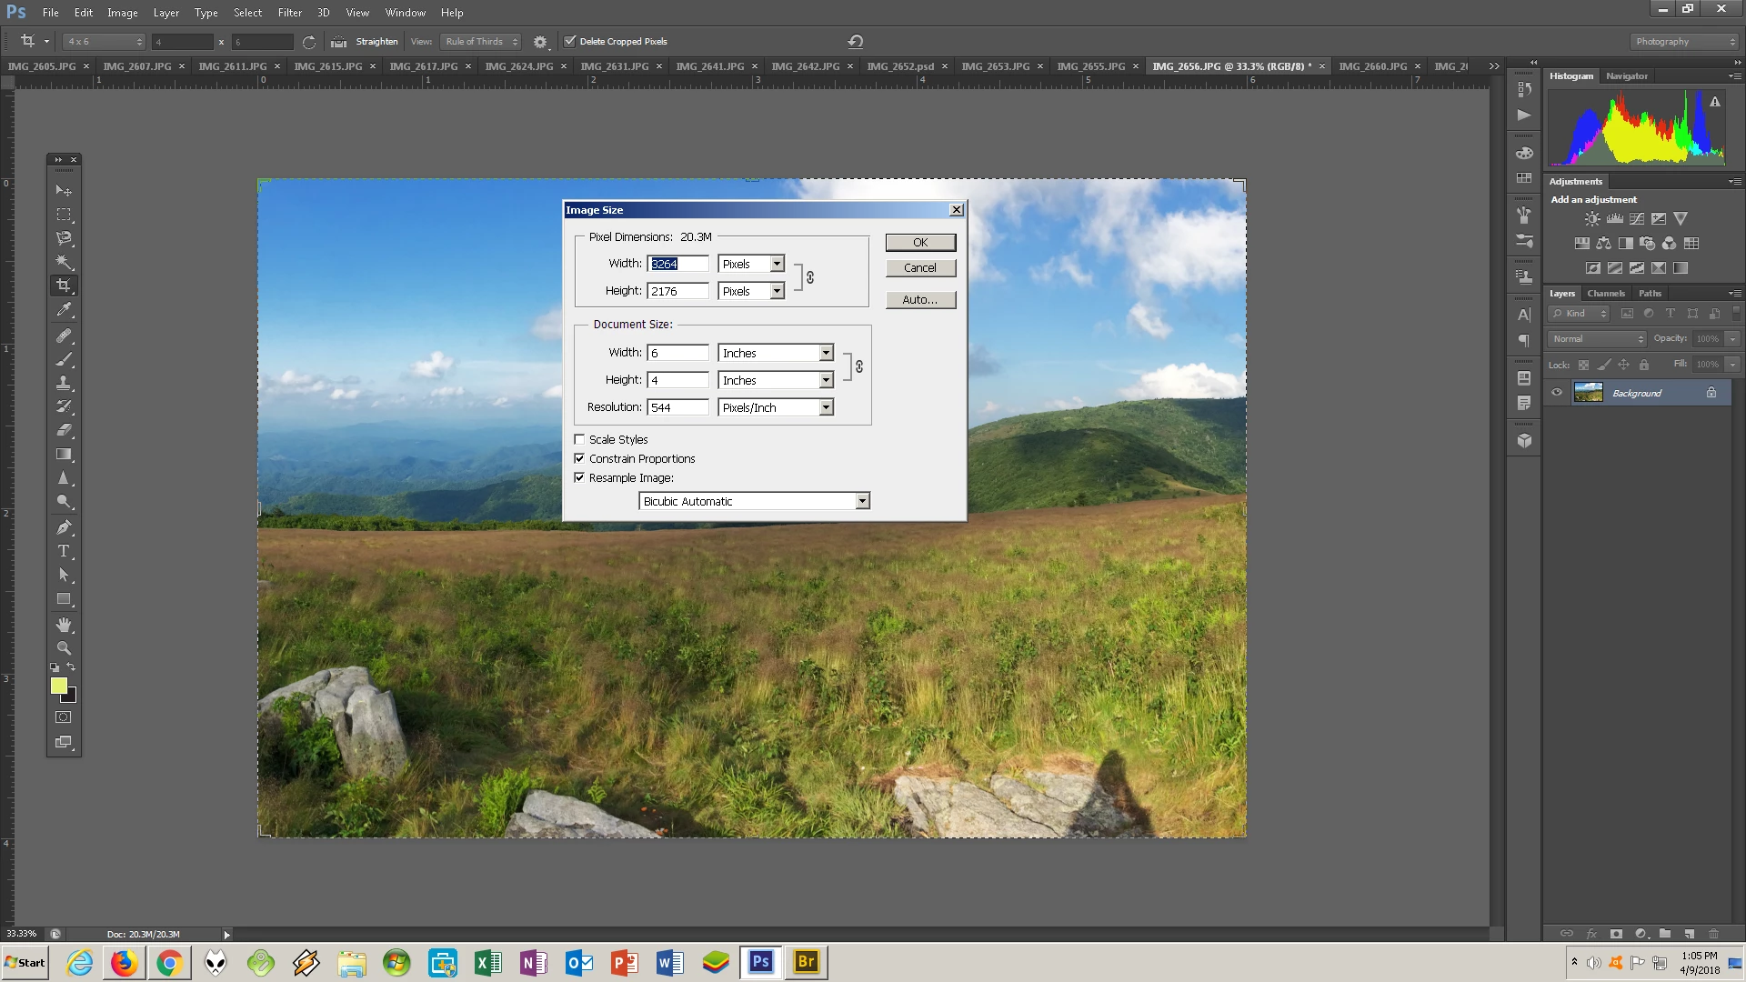Click the Auto... button
The height and width of the screenshot is (982, 1746).
pyautogui.click(x=920, y=299)
